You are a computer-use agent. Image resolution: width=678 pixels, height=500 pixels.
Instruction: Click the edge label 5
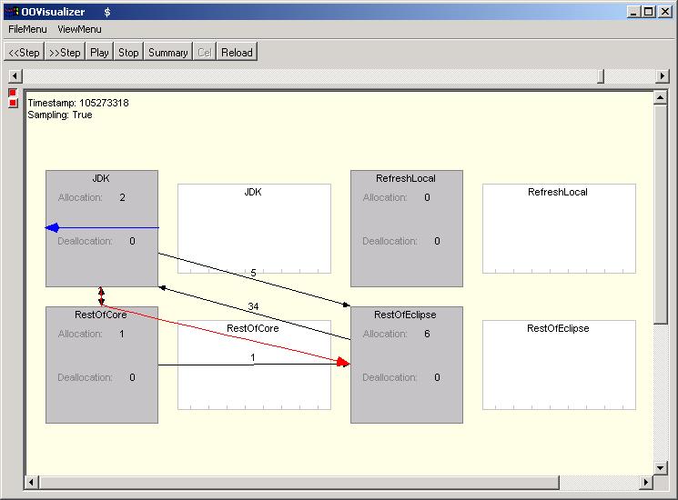253,273
